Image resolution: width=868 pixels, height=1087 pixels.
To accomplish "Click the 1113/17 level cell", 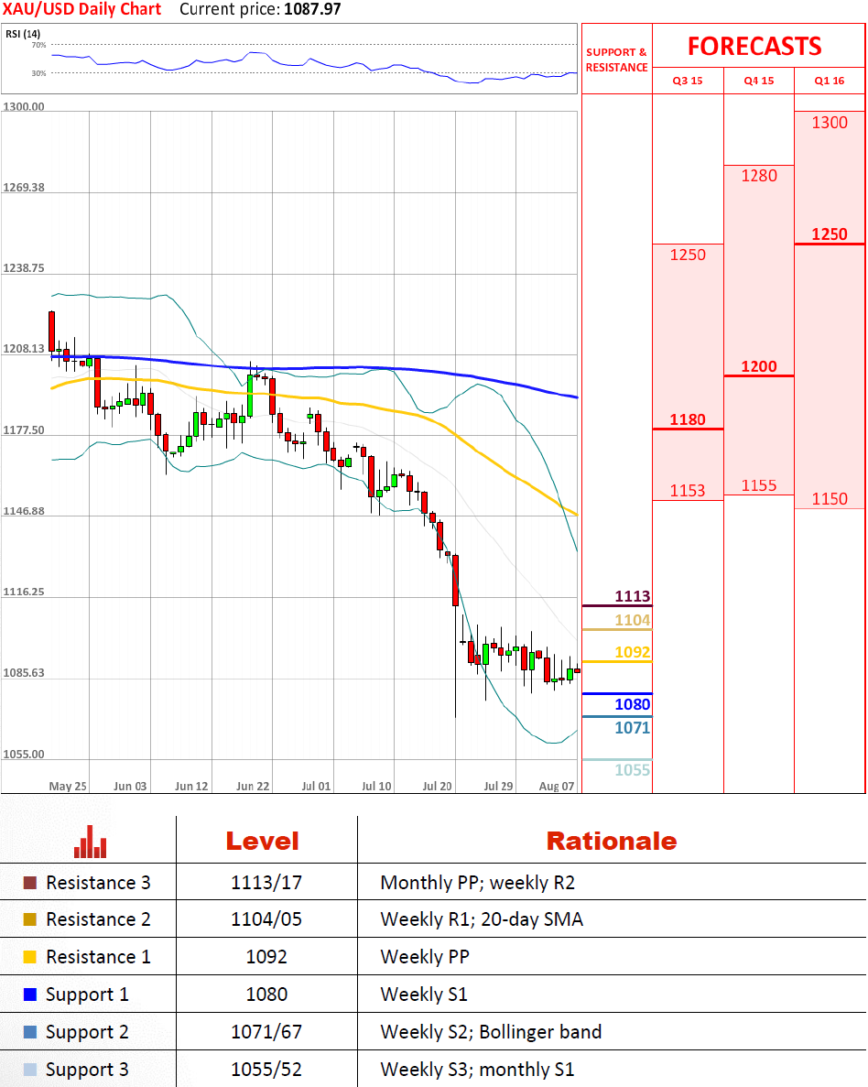I will [x=266, y=883].
